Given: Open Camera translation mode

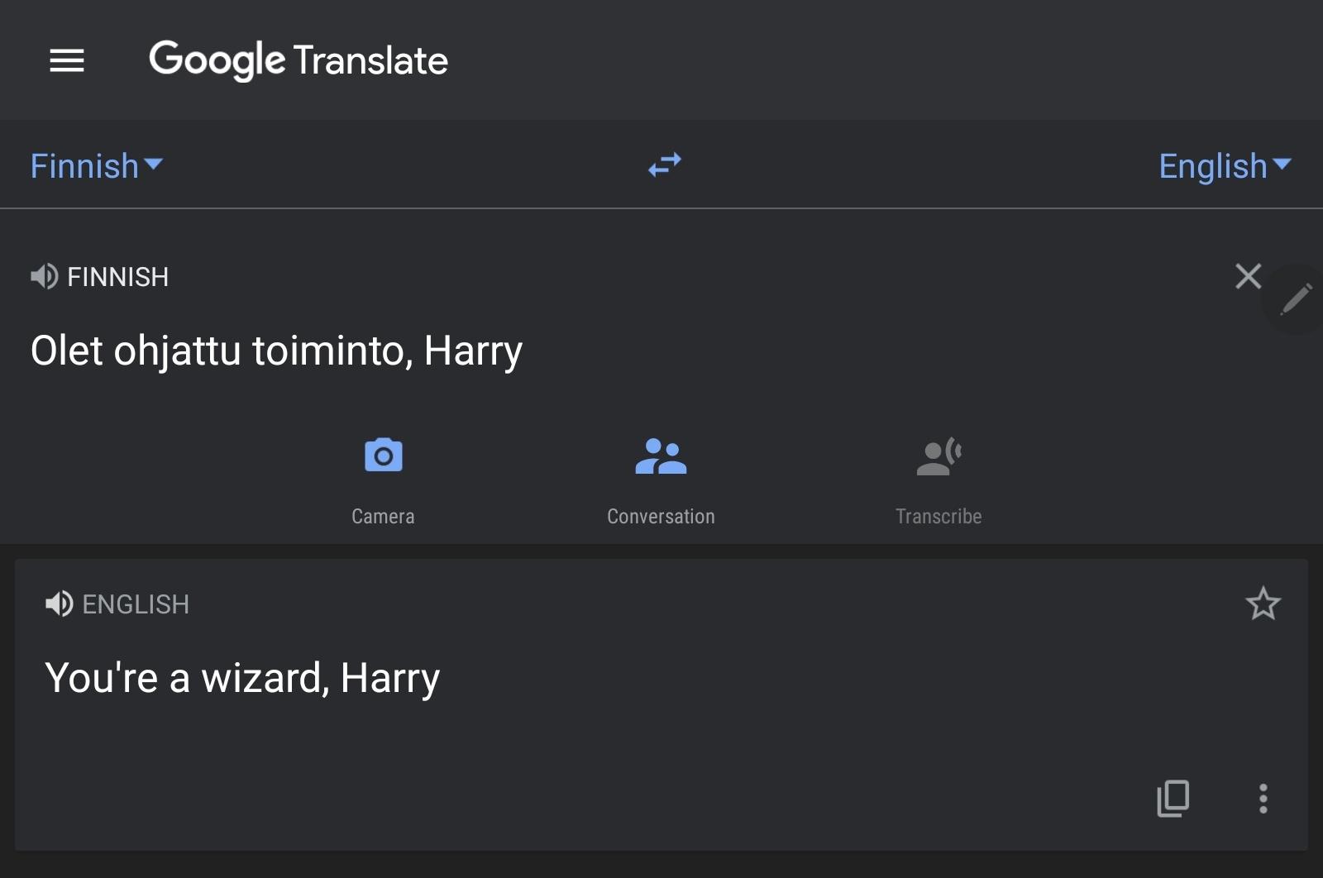Looking at the screenshot, I should 383,456.
